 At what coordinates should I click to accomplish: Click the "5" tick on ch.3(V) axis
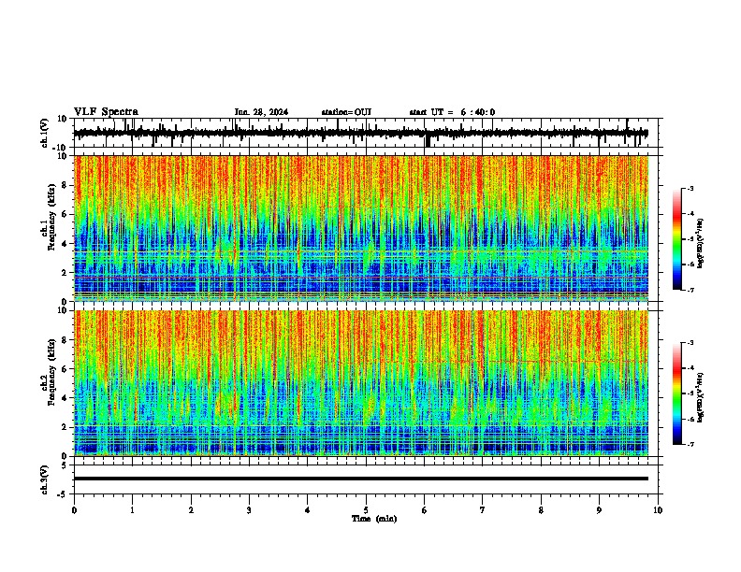pyautogui.click(x=65, y=465)
